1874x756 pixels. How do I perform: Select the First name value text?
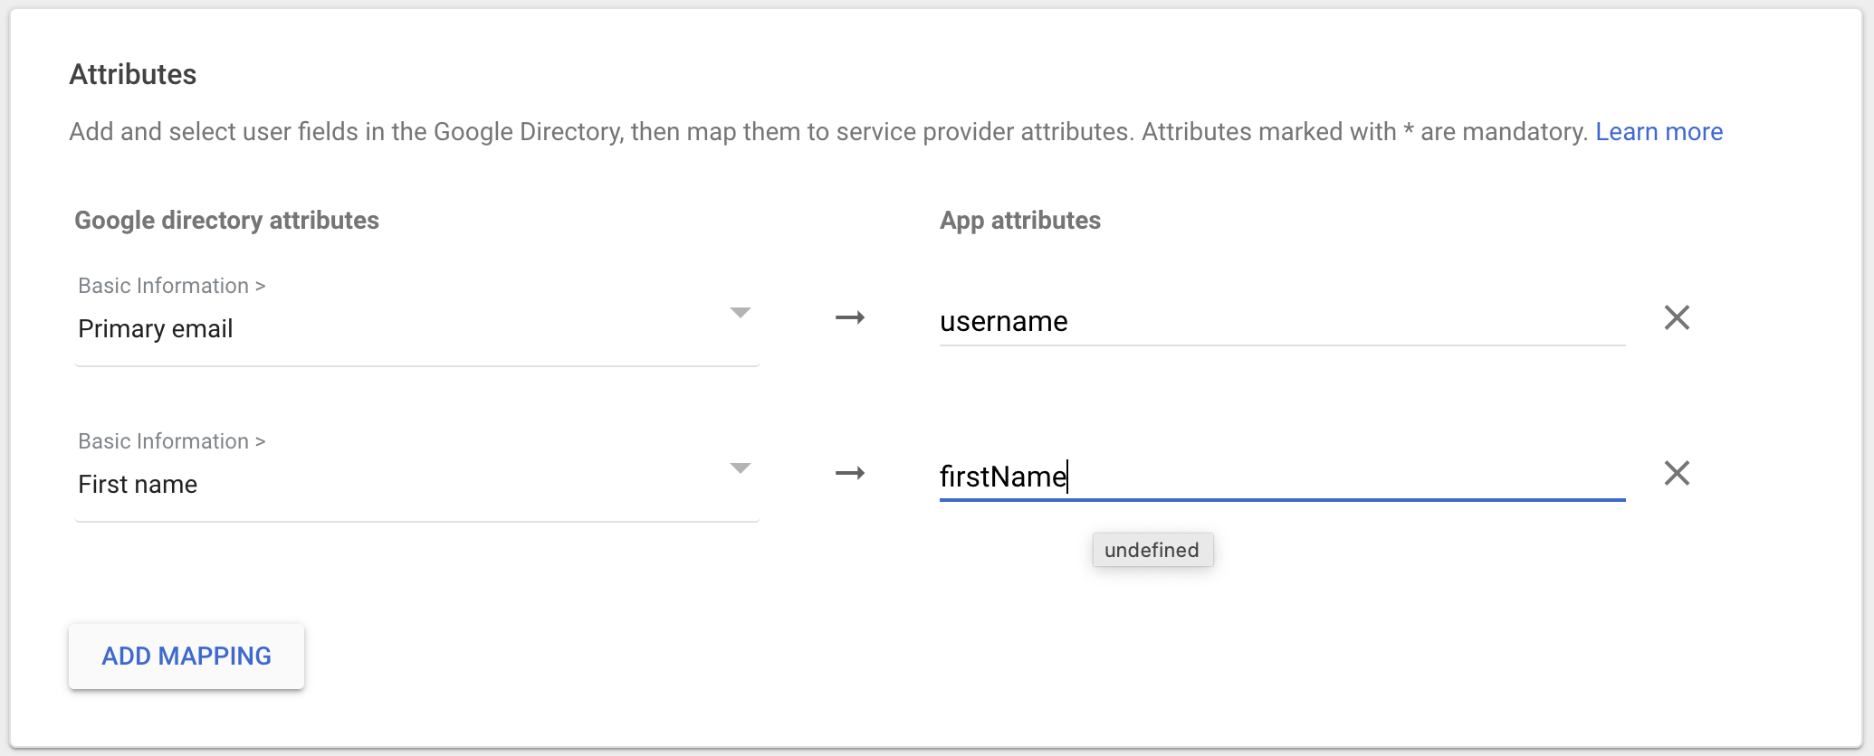tap(138, 485)
